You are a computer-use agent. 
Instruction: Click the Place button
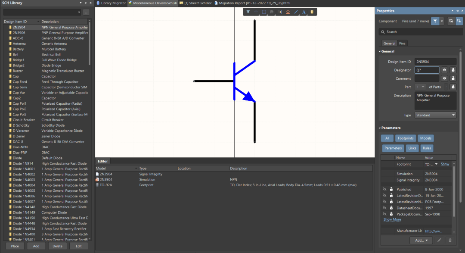(15, 246)
